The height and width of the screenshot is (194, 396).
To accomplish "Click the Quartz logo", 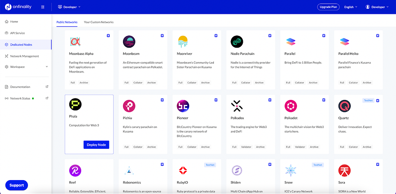I will click(345, 106).
